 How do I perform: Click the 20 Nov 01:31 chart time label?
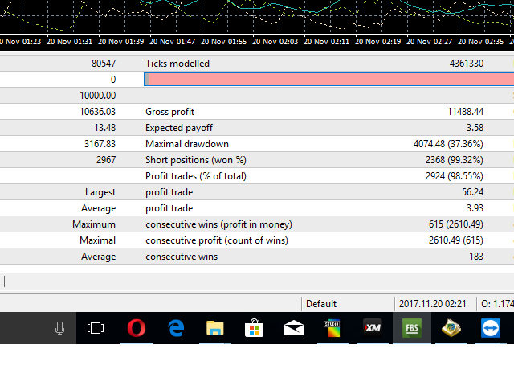(70, 42)
